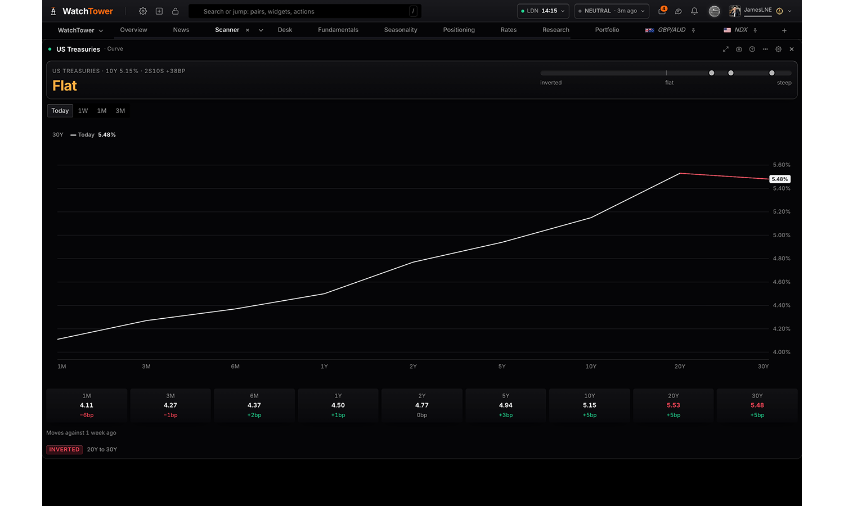Open the panel help question-mark icon
The width and height of the screenshot is (844, 506).
[x=752, y=49]
